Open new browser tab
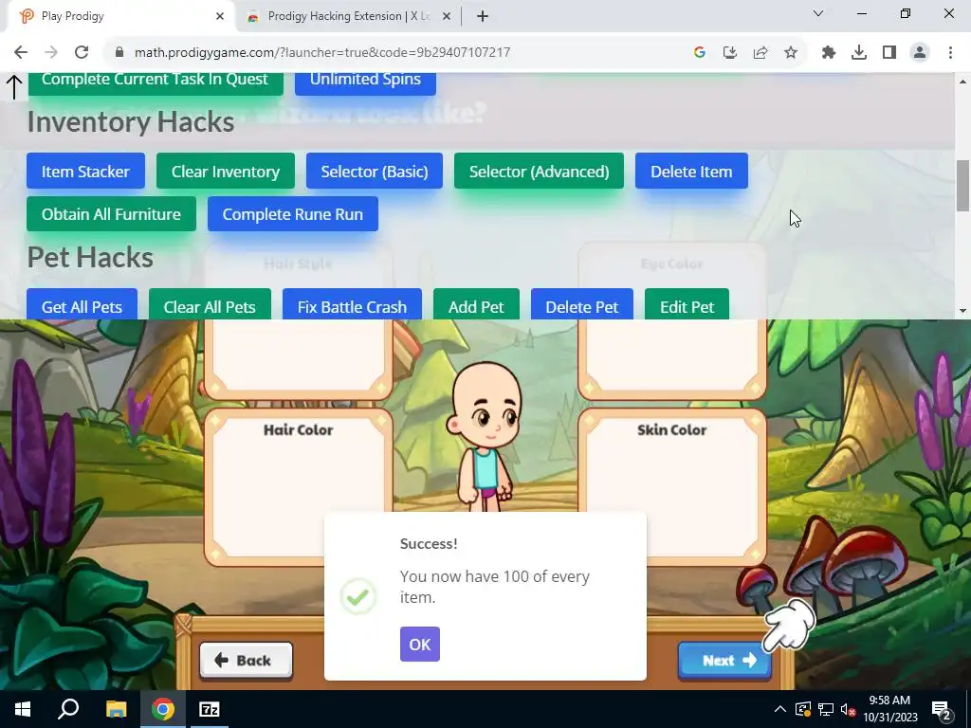 (x=483, y=16)
